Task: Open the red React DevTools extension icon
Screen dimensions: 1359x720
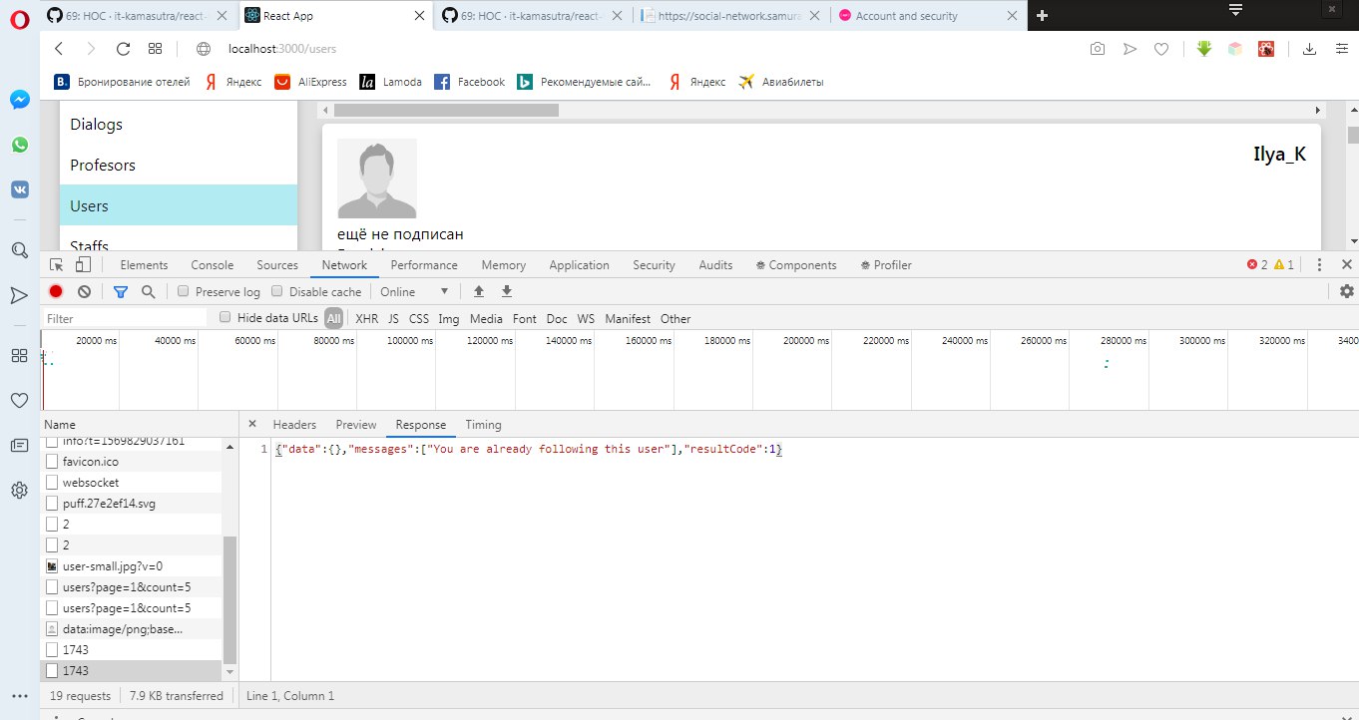Action: point(1266,48)
